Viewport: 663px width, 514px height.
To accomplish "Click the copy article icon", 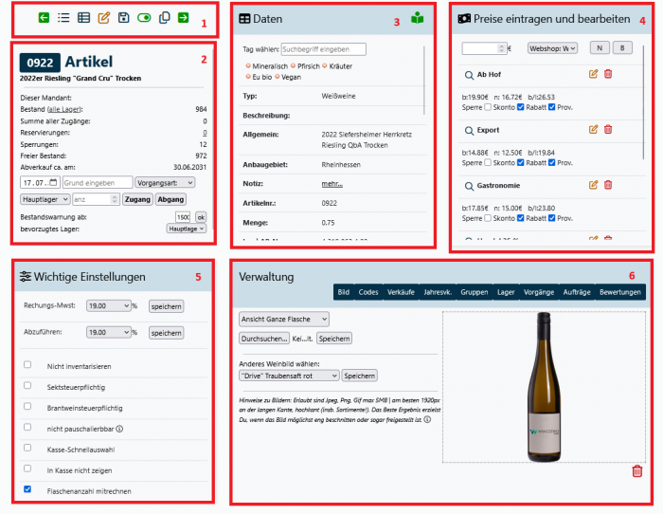I will click(164, 18).
